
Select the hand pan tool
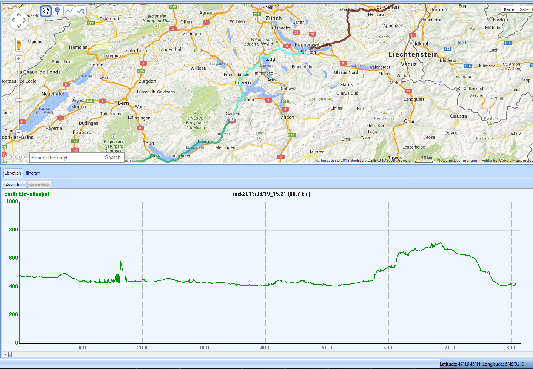click(x=46, y=11)
